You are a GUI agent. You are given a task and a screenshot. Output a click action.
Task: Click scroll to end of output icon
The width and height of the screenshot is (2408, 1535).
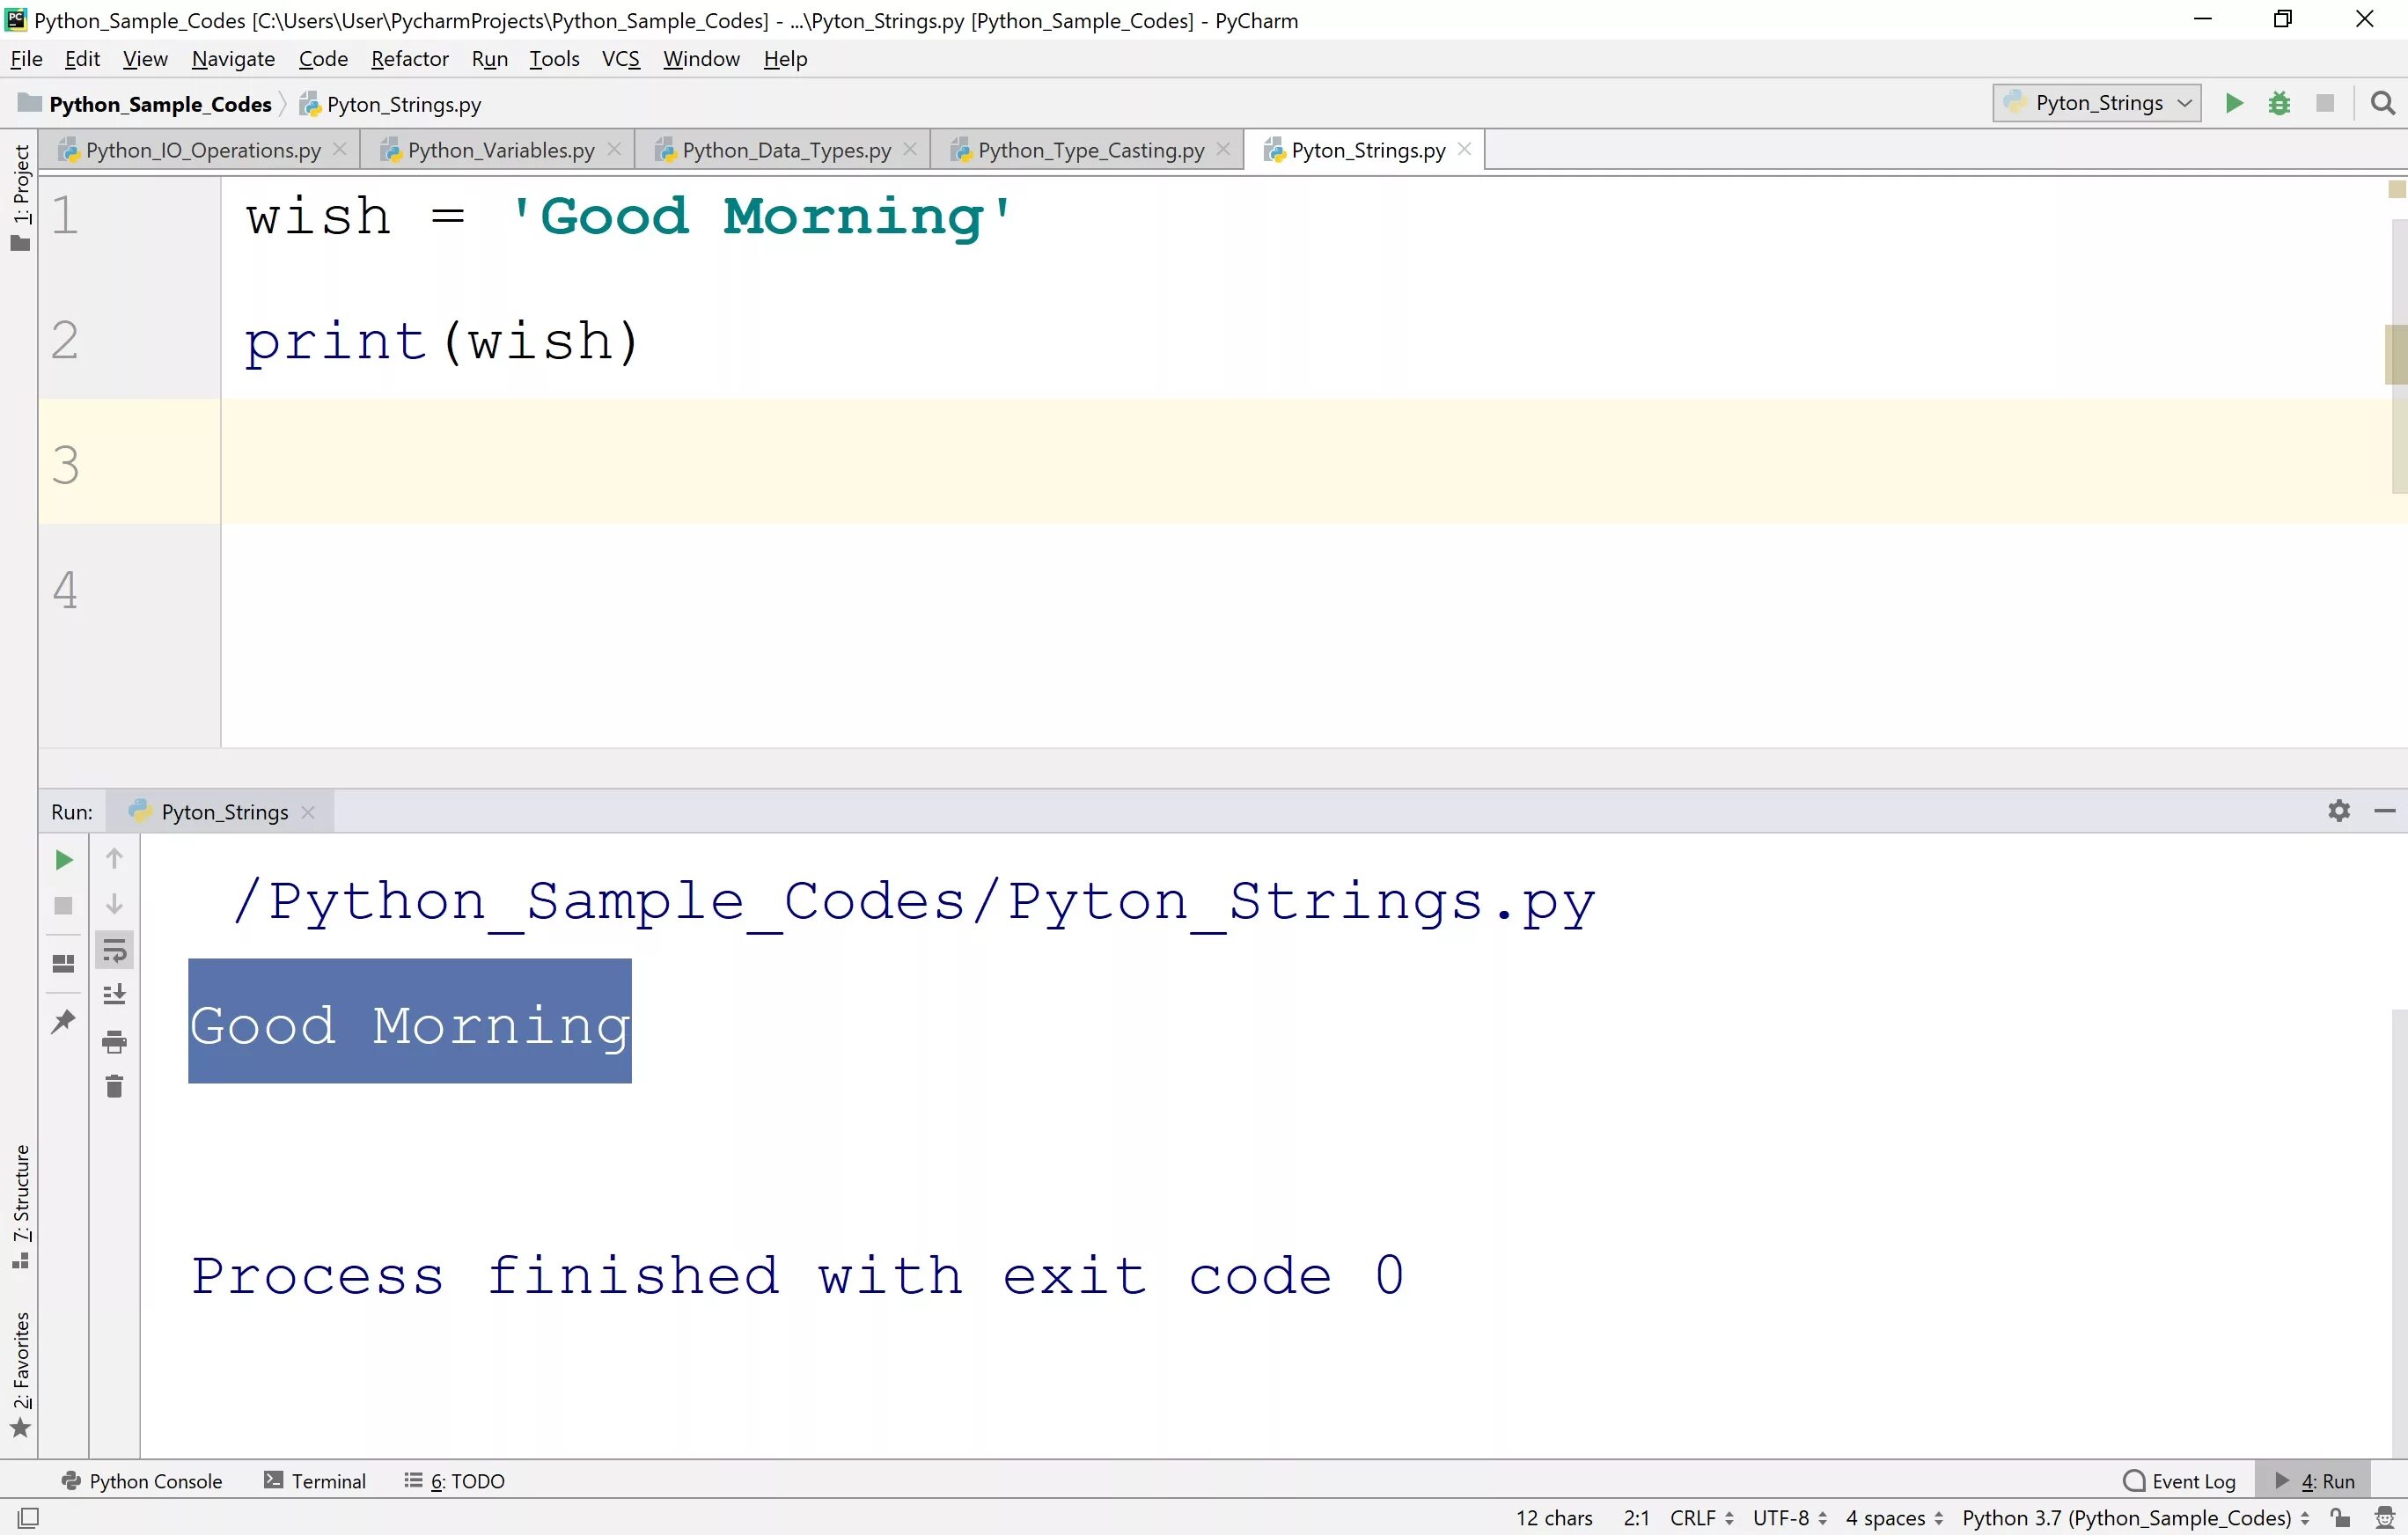coord(114,994)
